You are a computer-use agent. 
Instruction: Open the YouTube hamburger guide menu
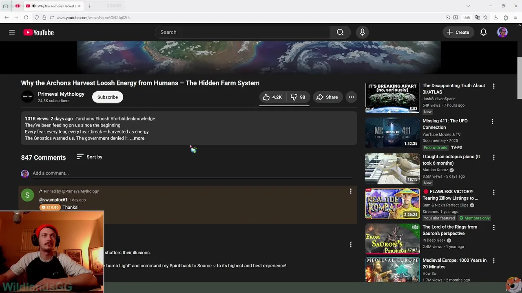coord(12,32)
